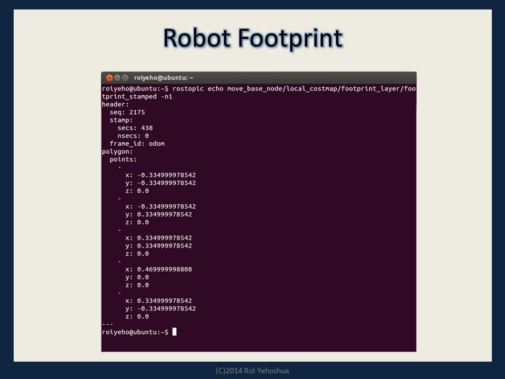Click the '(C)2014 Roi Yehoshua' footer
This screenshot has height=379, width=505.
pyautogui.click(x=252, y=371)
